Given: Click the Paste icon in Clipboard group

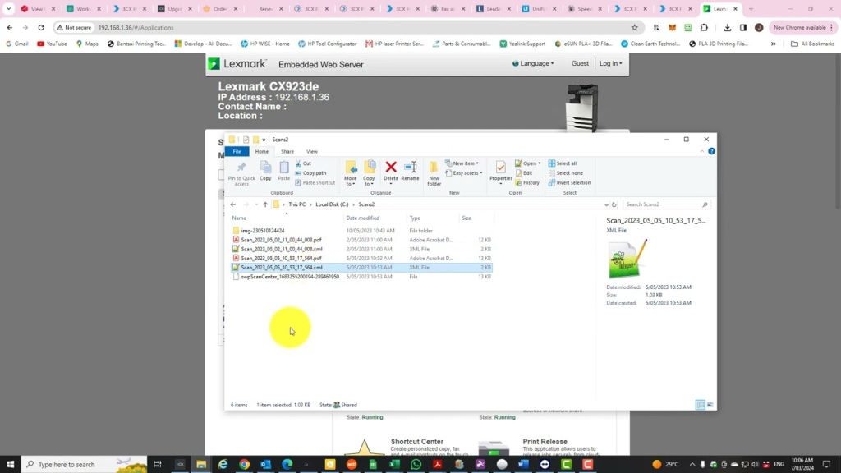Looking at the screenshot, I should (283, 172).
